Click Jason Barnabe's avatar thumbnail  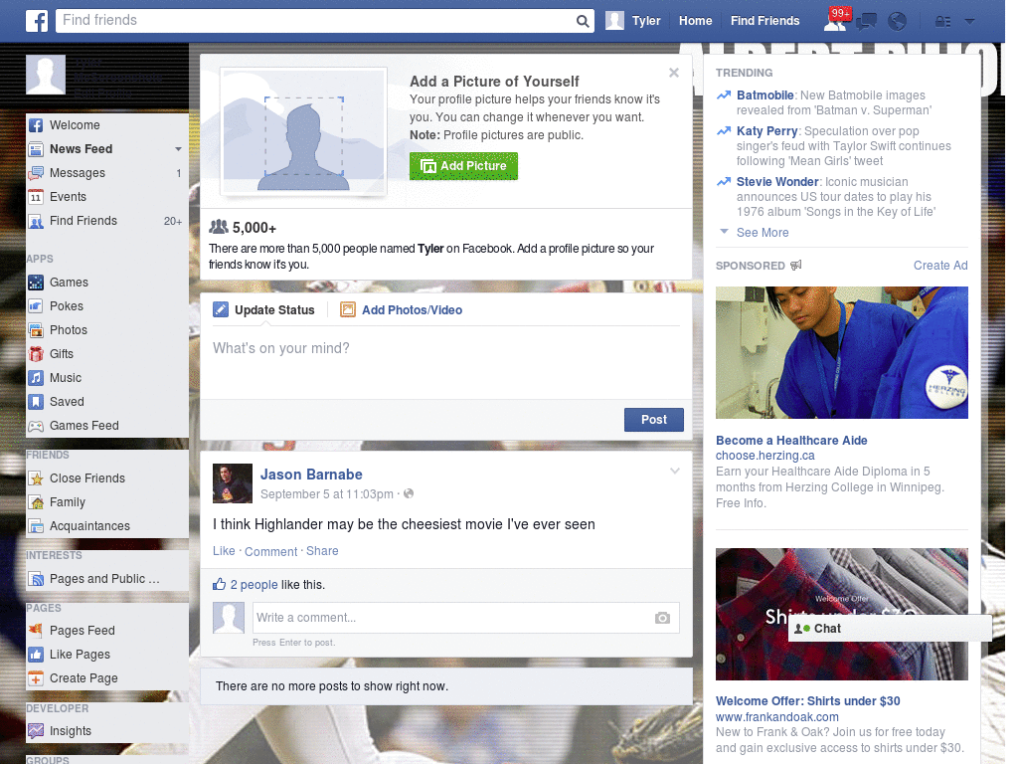(x=233, y=483)
